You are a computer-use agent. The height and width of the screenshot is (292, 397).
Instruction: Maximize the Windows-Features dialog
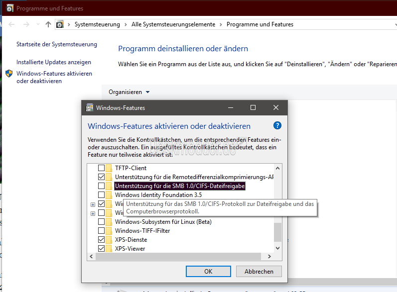(253, 108)
